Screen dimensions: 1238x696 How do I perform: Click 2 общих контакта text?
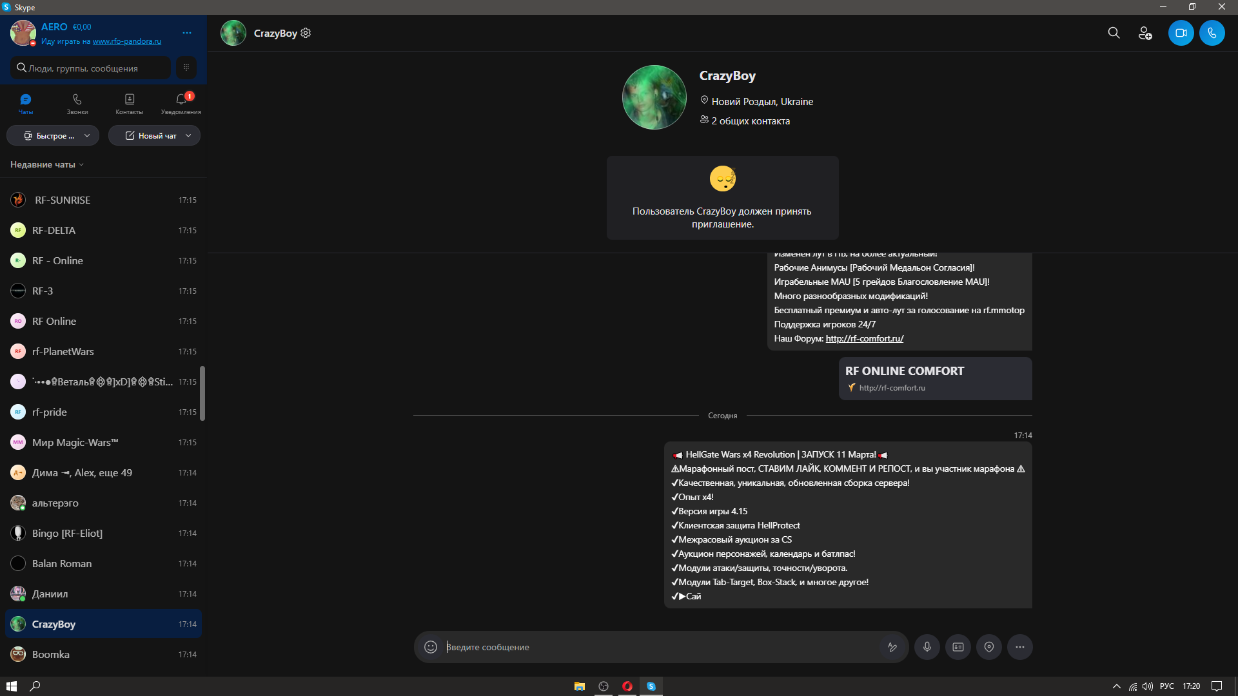[x=751, y=121]
